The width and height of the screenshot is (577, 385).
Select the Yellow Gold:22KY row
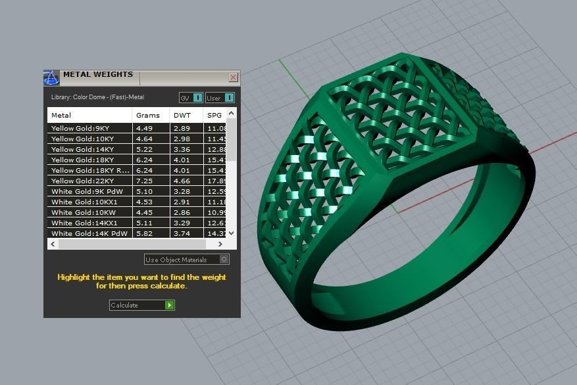[x=137, y=181]
